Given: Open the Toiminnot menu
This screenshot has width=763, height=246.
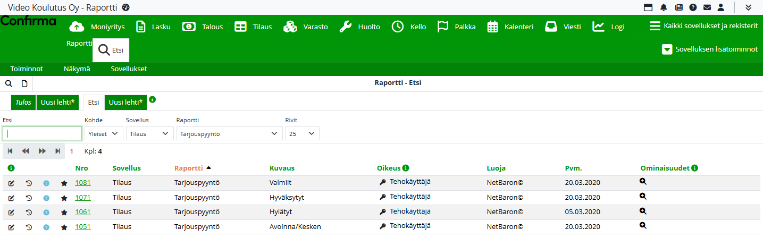Looking at the screenshot, I should (27, 69).
